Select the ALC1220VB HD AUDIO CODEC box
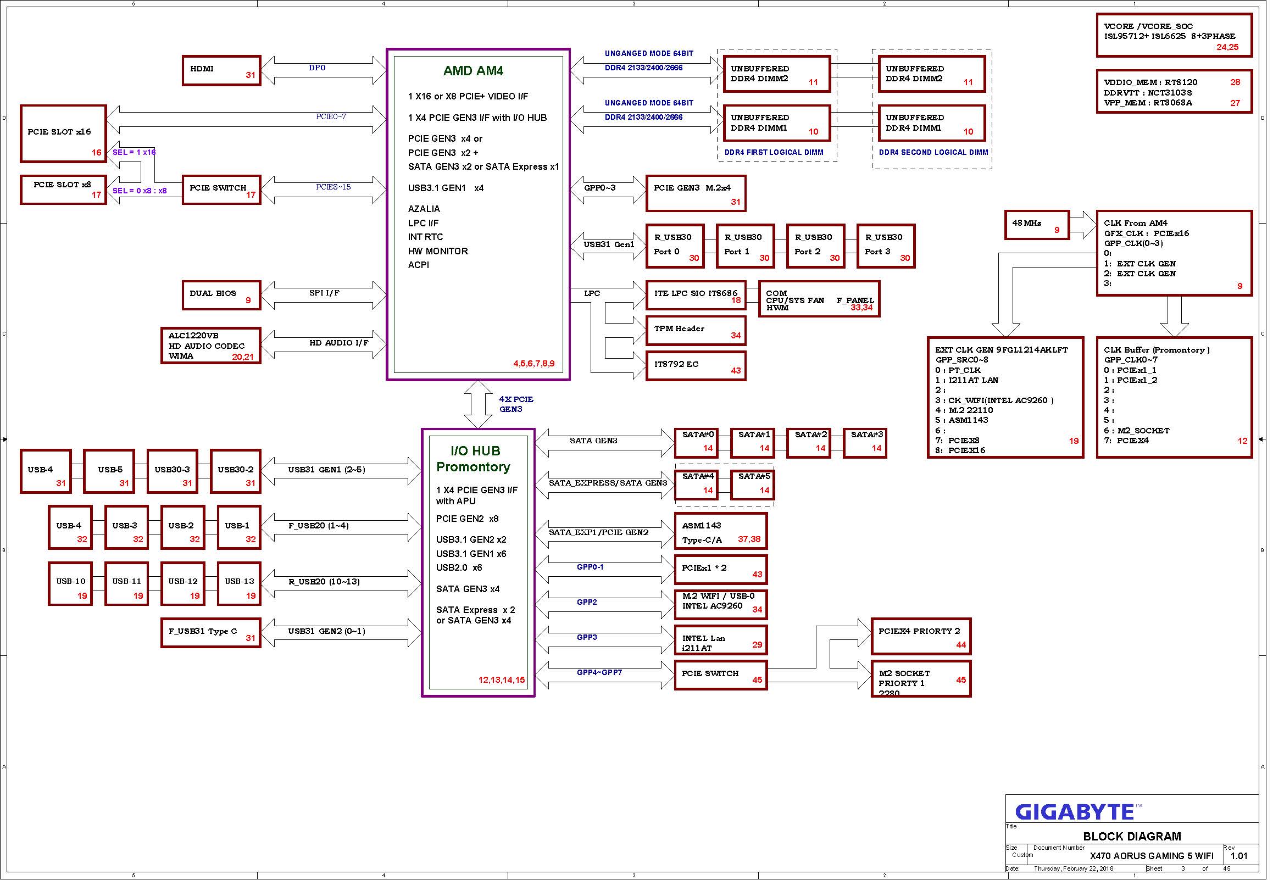 point(210,346)
